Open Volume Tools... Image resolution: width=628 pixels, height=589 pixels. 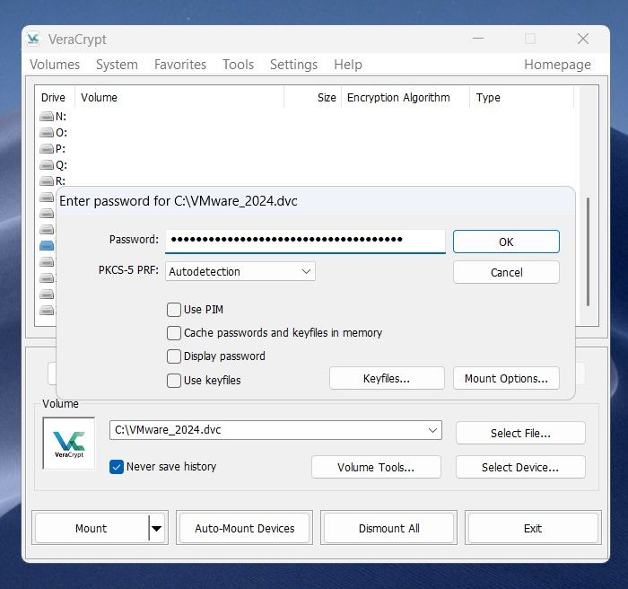click(376, 467)
